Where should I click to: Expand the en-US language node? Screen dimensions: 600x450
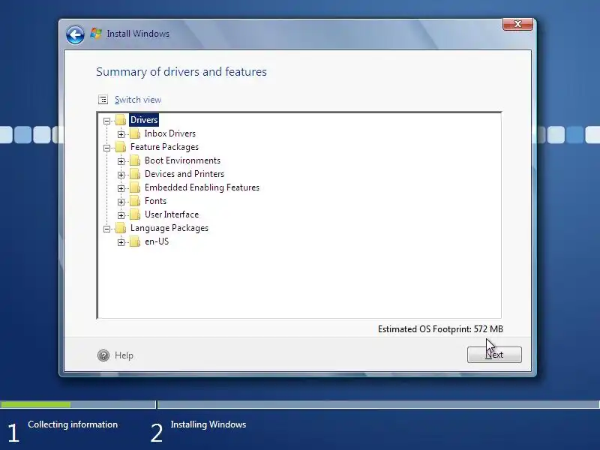point(121,242)
